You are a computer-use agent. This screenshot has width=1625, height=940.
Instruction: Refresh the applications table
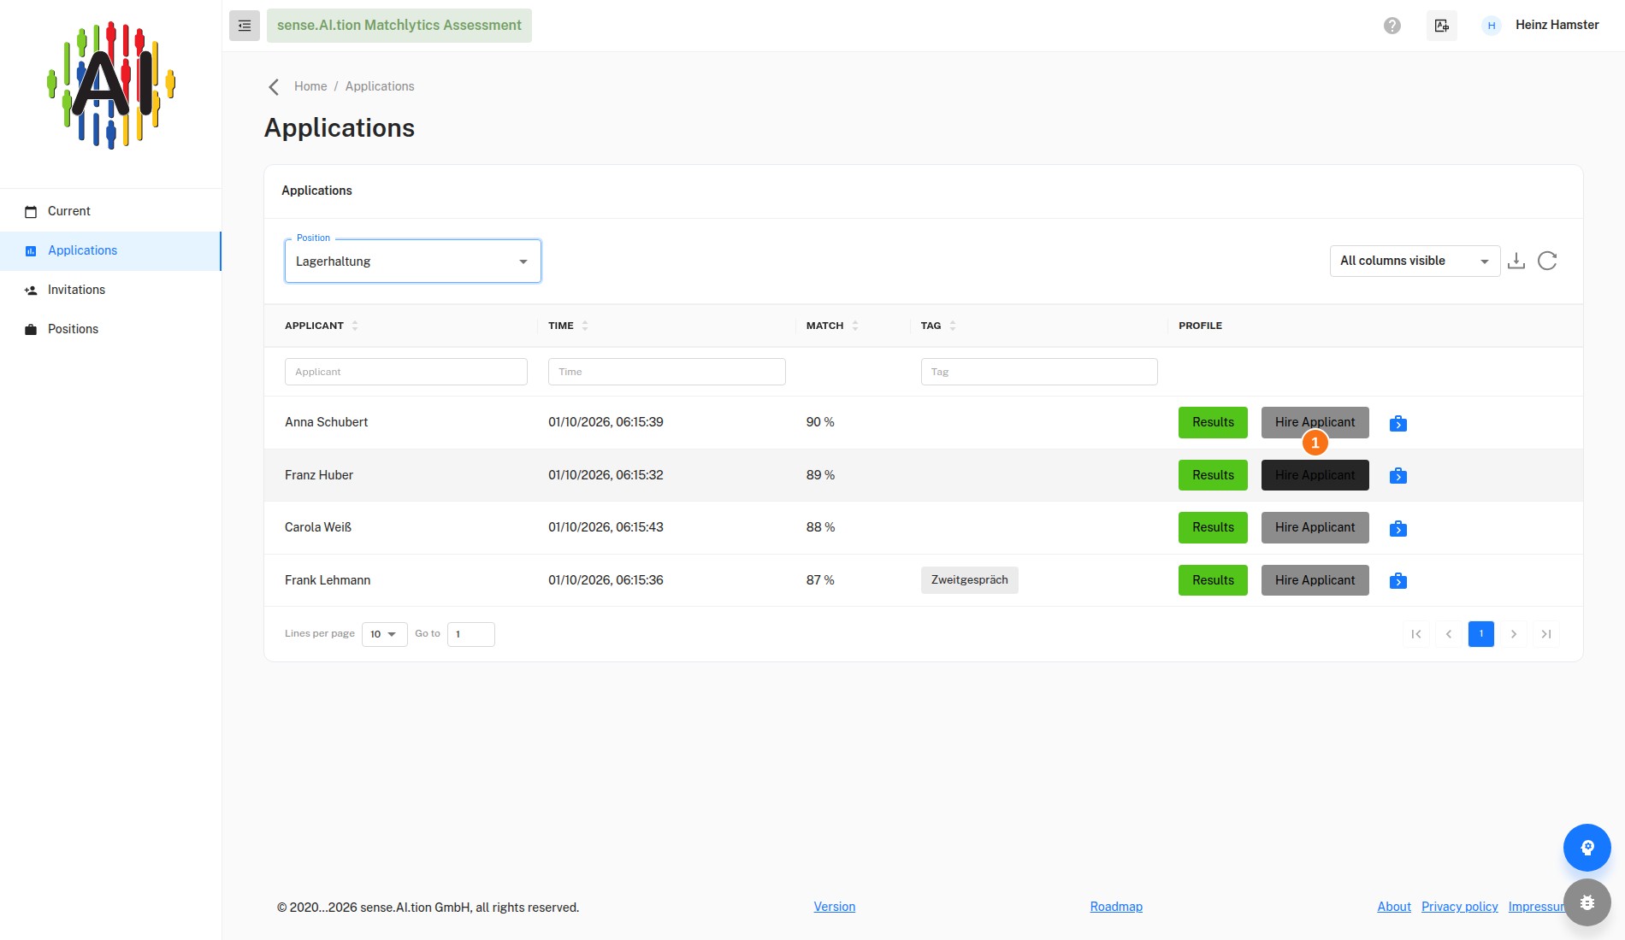pyautogui.click(x=1547, y=261)
